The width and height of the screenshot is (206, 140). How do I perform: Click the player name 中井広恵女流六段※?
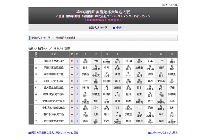54,101
